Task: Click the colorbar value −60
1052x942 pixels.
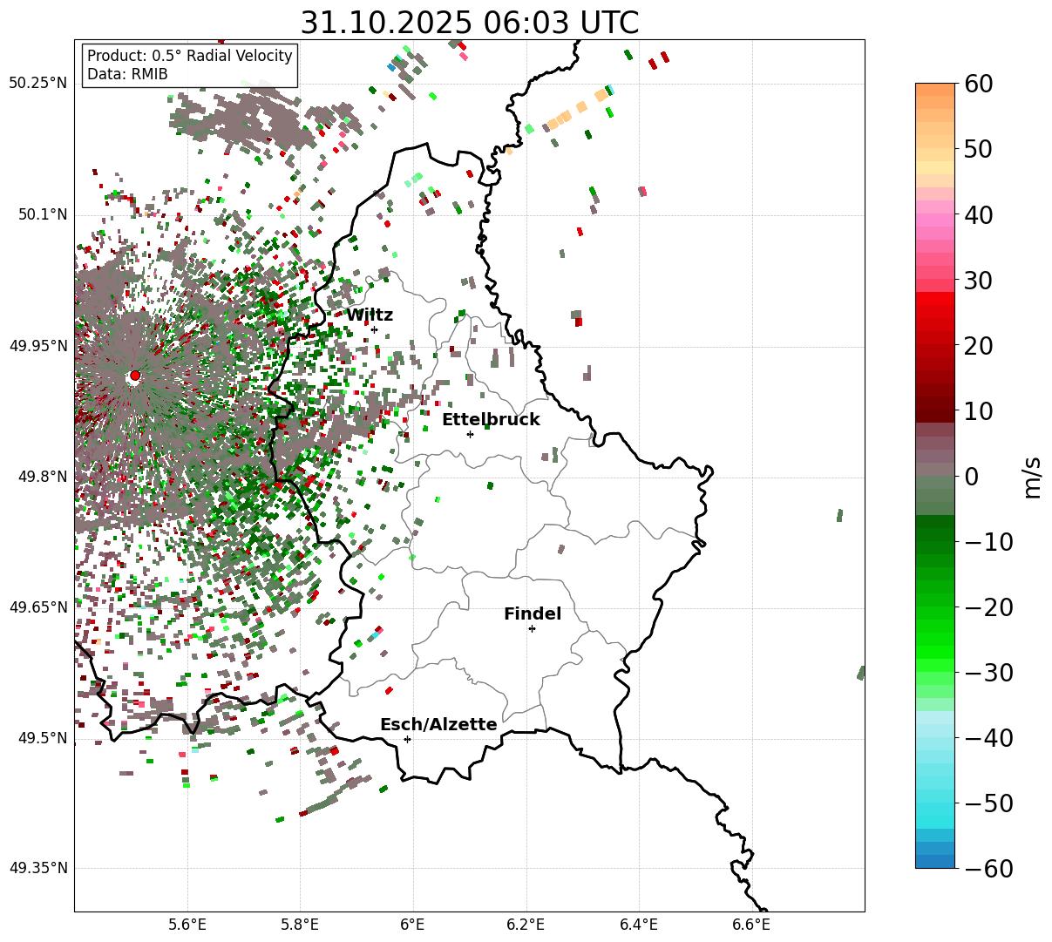Action: 988,868
